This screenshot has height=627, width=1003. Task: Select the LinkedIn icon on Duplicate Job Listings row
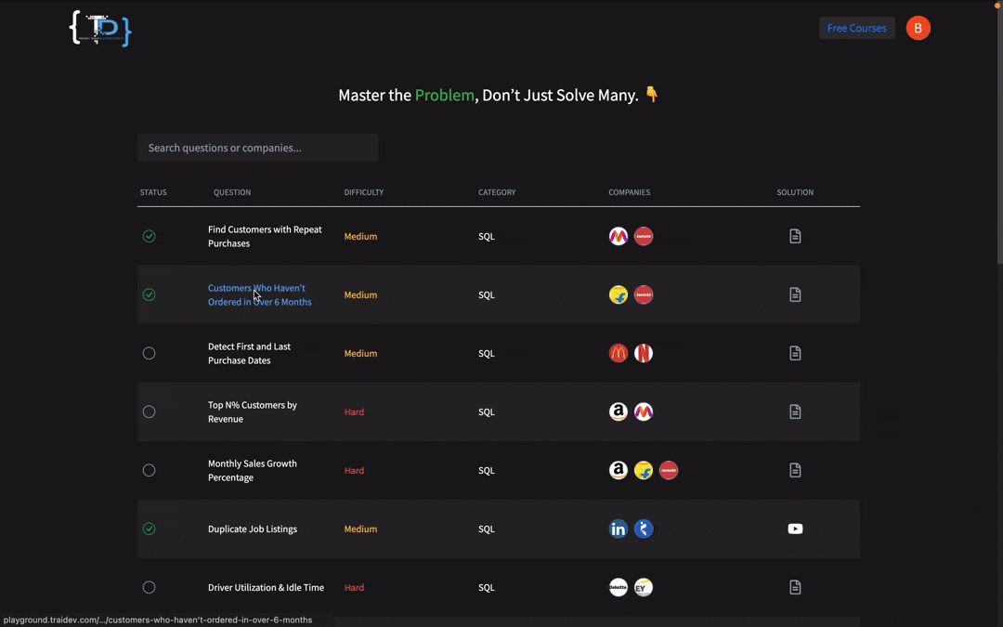[x=619, y=529]
